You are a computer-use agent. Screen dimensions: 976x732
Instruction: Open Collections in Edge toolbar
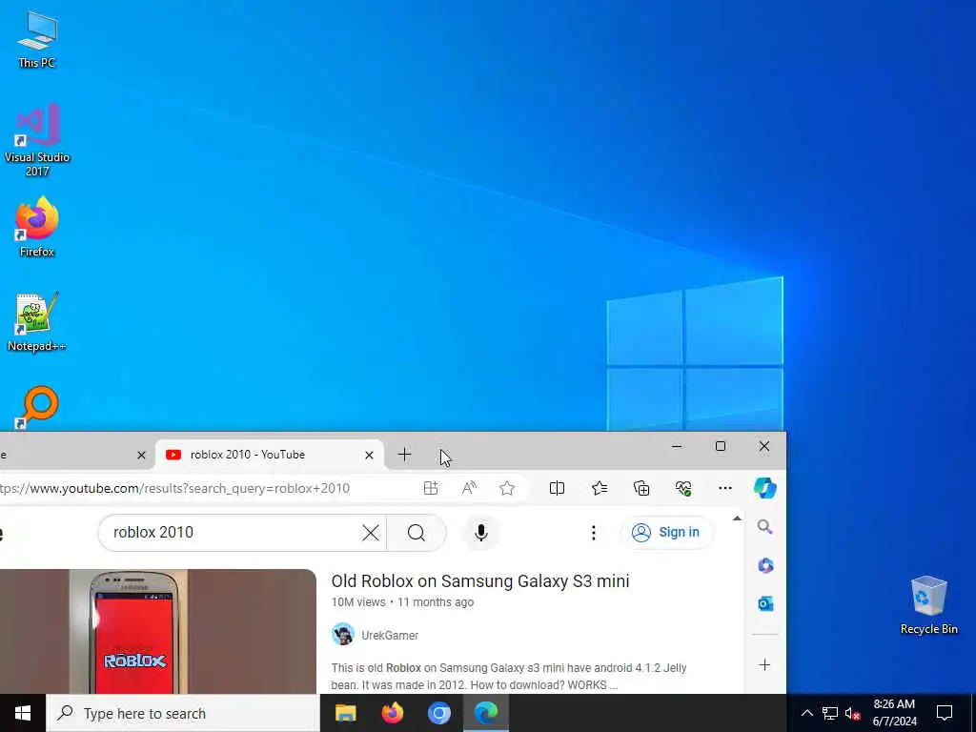click(x=641, y=489)
